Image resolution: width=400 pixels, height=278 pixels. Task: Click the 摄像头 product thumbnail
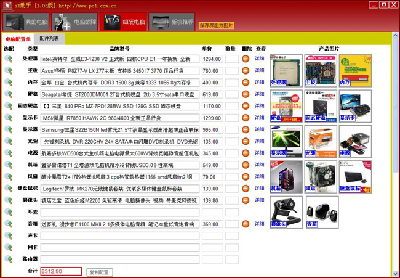click(286, 212)
